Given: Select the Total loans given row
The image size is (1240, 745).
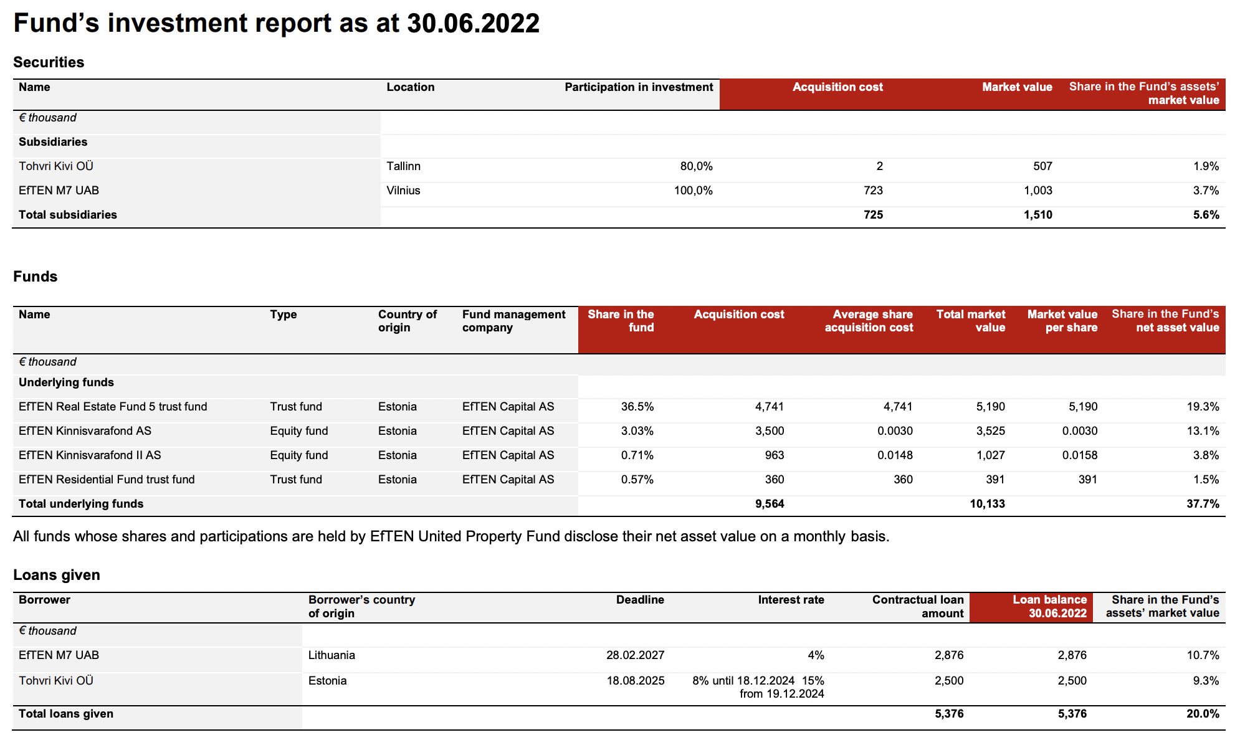Looking at the screenshot, I should pos(65,714).
